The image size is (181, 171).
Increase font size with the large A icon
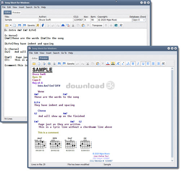[118, 64]
